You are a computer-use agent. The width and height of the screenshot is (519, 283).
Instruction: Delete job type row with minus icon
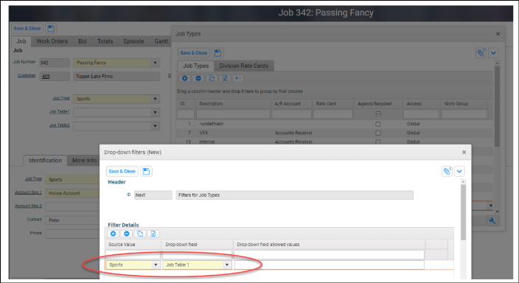[198, 78]
